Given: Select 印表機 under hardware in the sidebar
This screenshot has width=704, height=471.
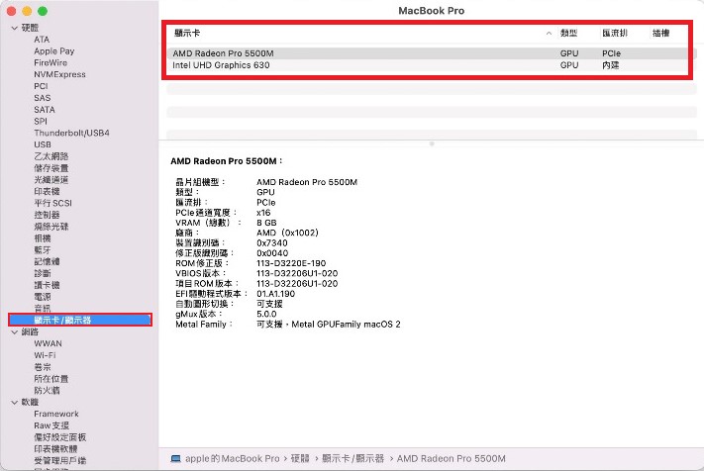Looking at the screenshot, I should (x=47, y=191).
